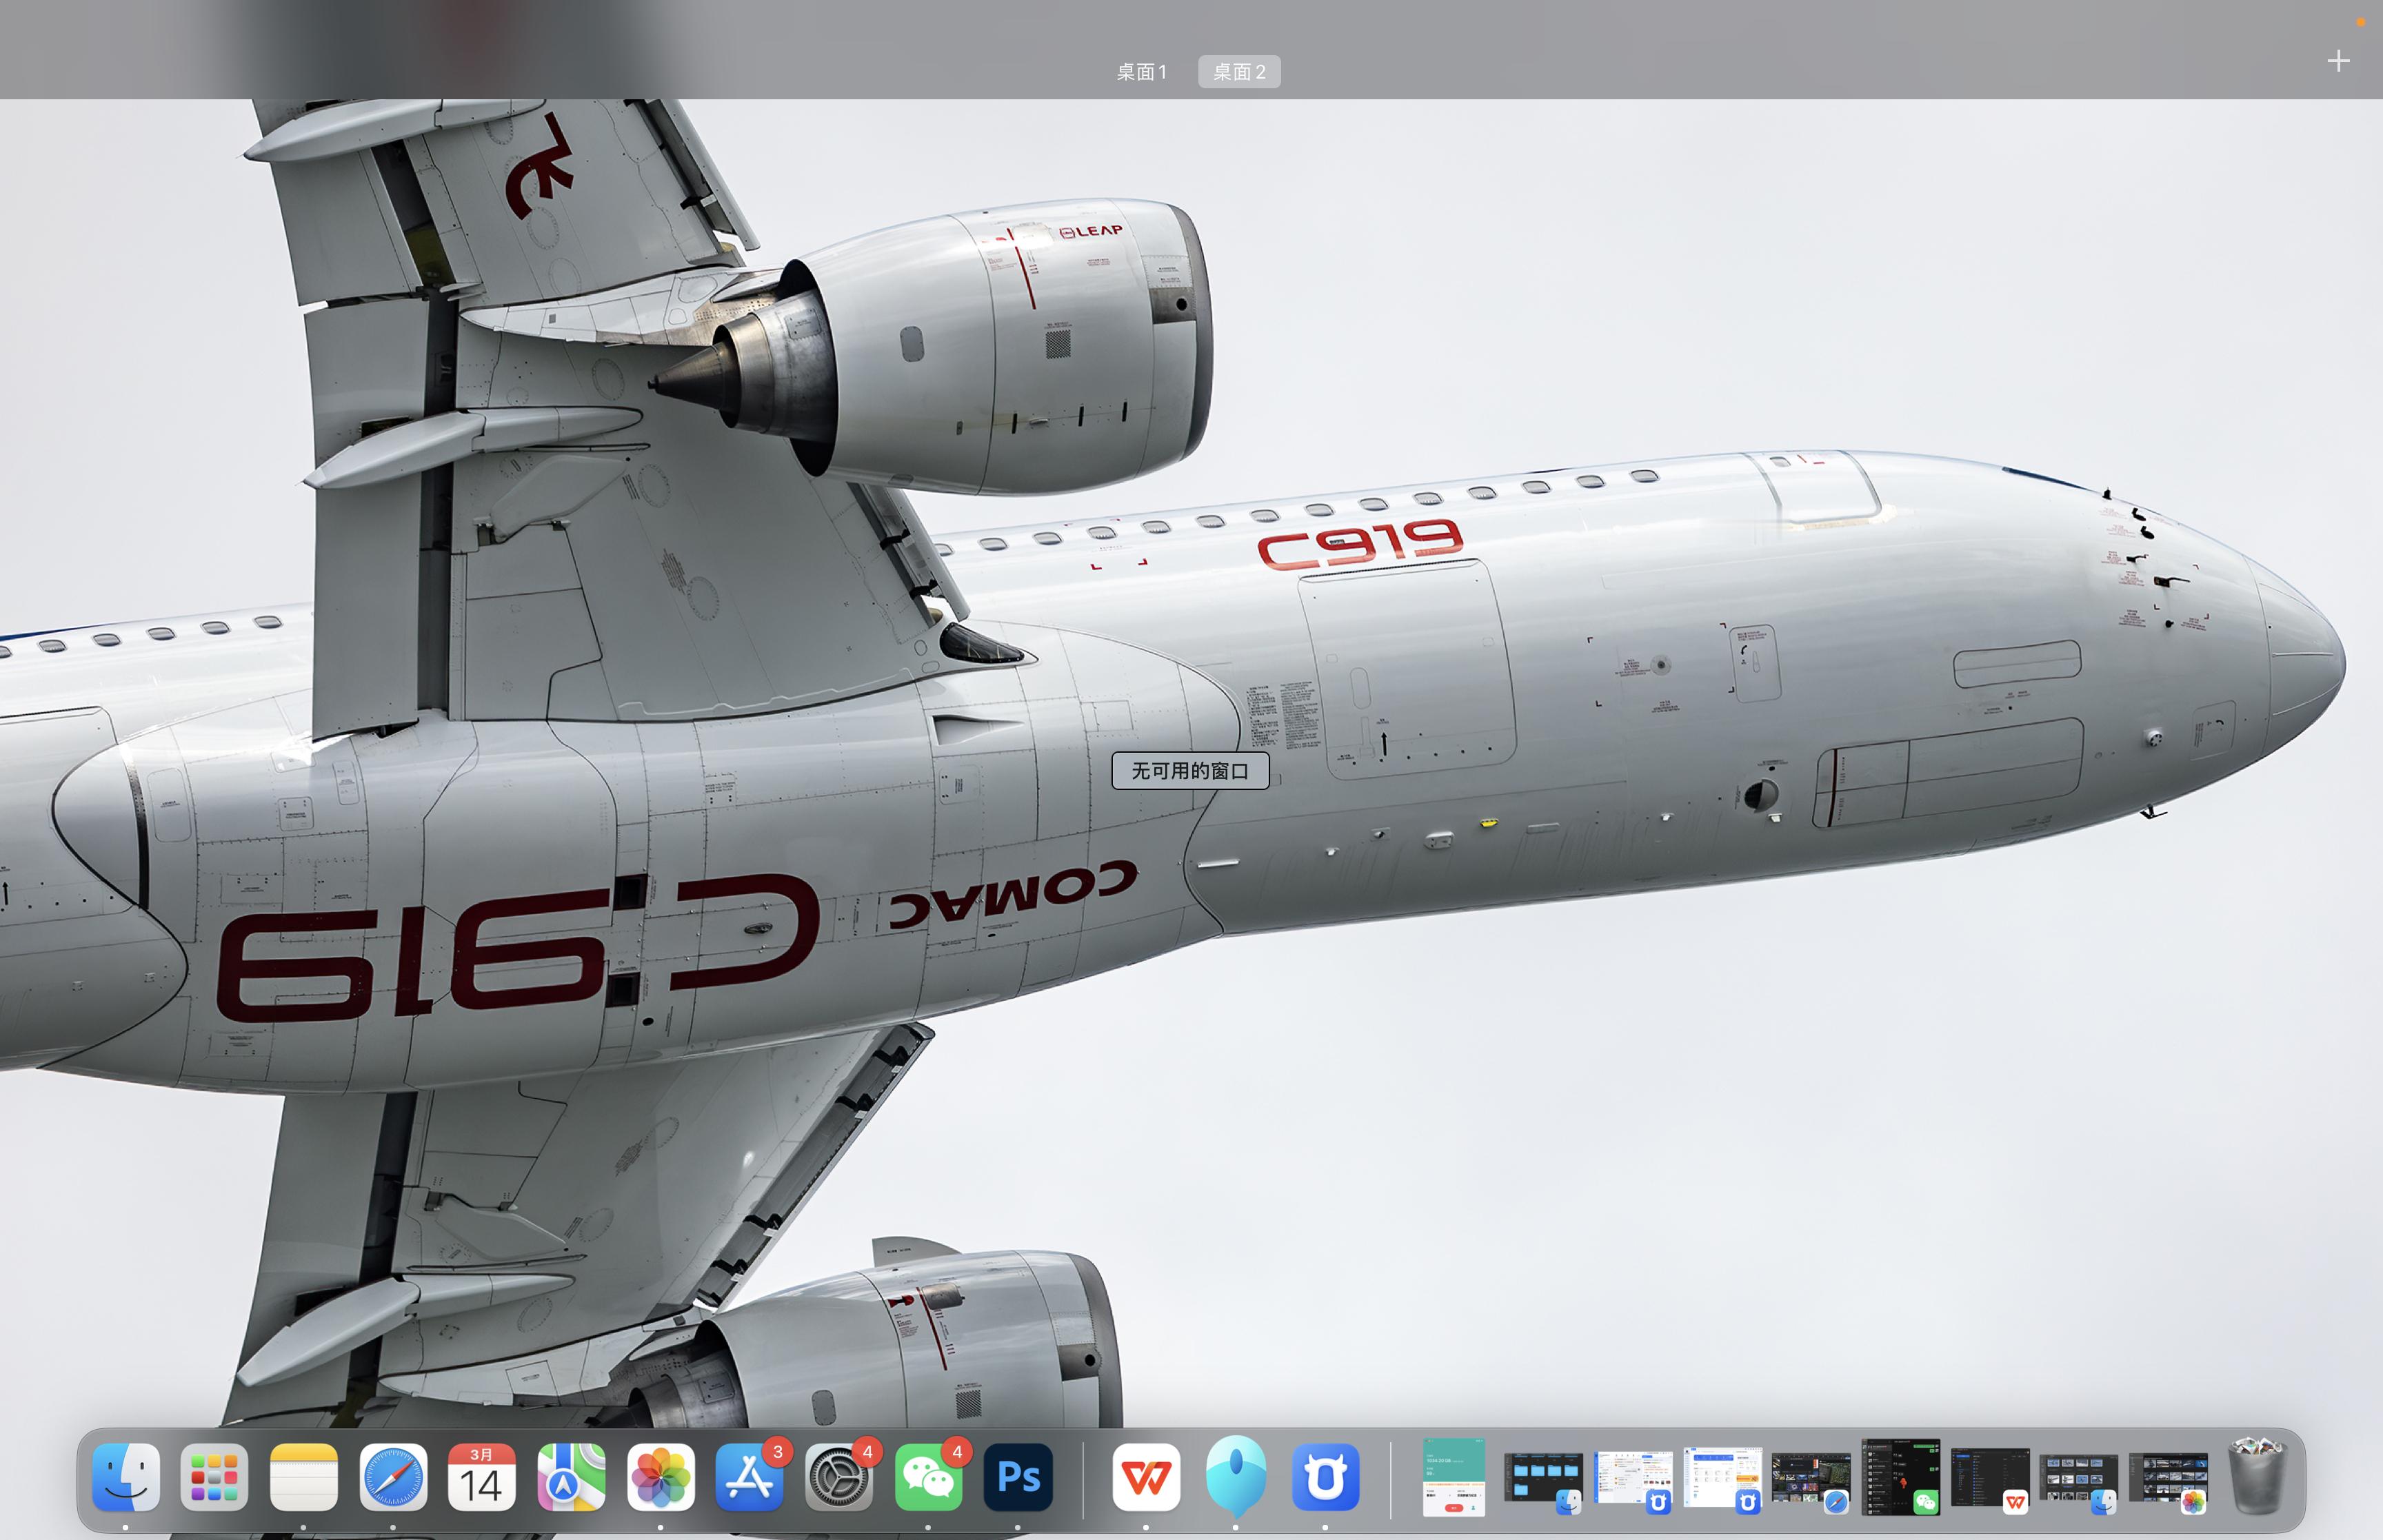Add a new desktop with the plus button

2338,62
